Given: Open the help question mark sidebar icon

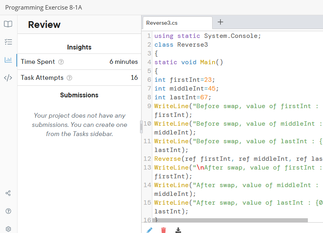Looking at the screenshot, I should coord(8,211).
